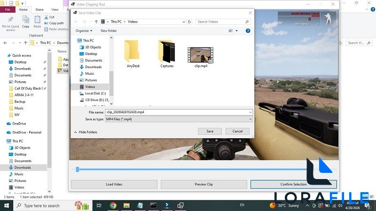Select the clip.mp4 video thumbnail
Viewport: 376px width, 211px height.
point(201,57)
